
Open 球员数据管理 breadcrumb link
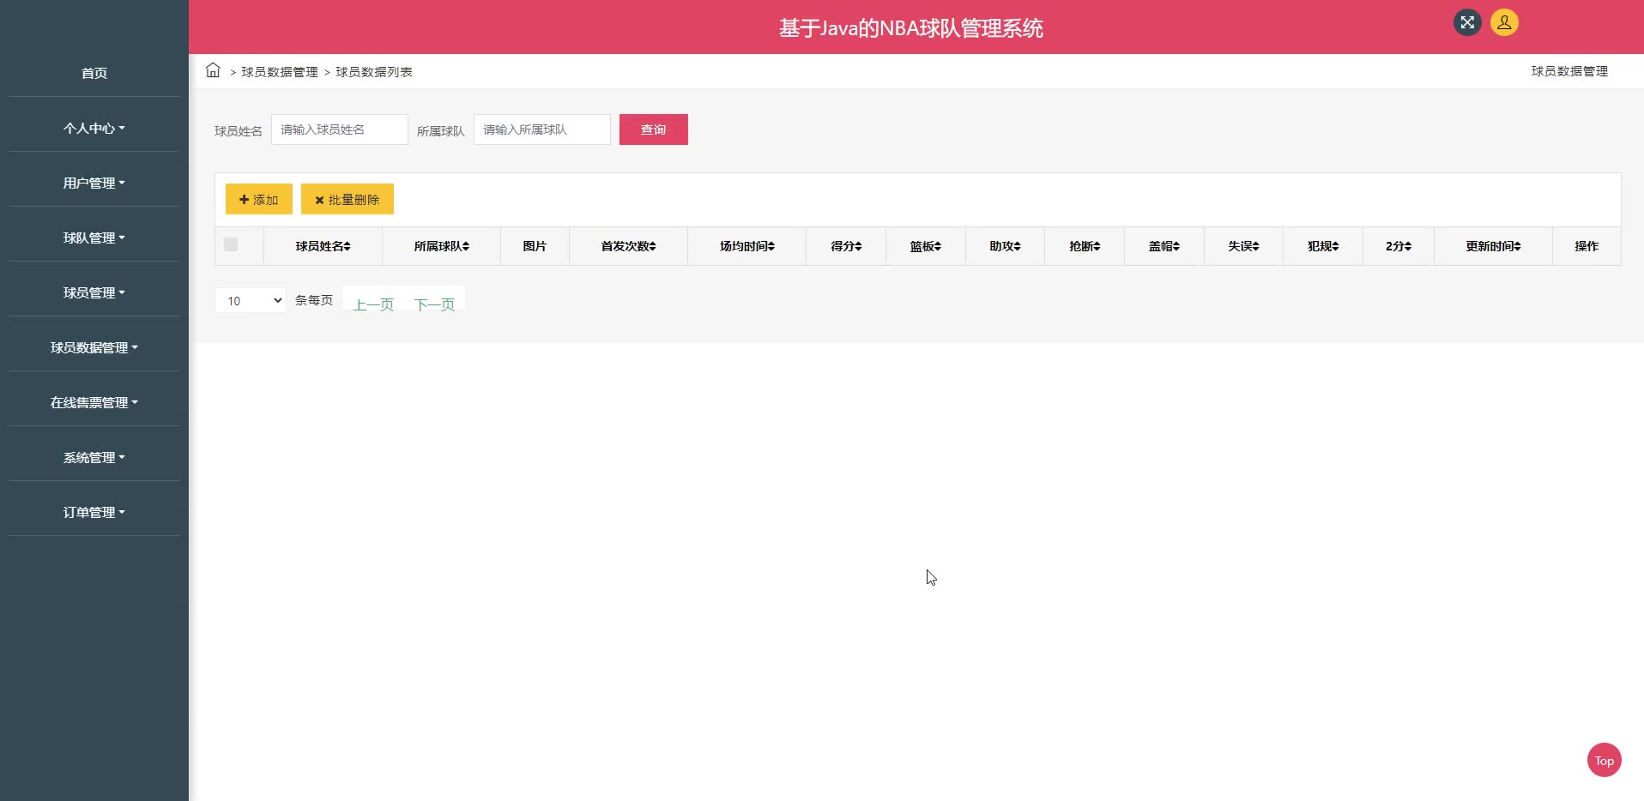click(x=280, y=72)
